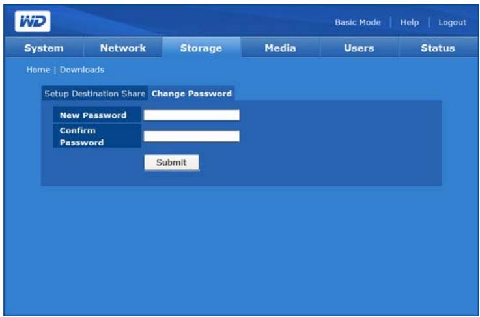Select the Change Password tab

(x=191, y=93)
